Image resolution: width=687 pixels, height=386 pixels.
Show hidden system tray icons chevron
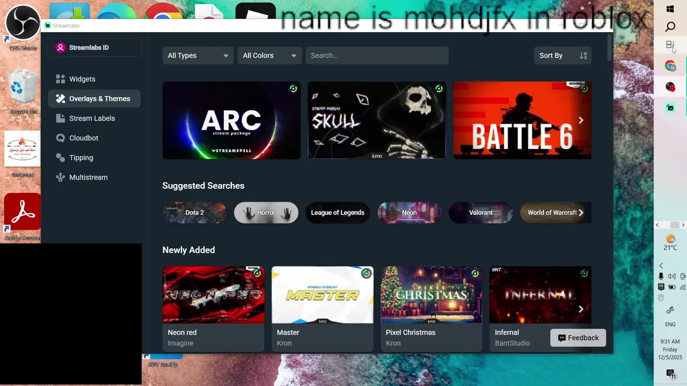[661, 265]
